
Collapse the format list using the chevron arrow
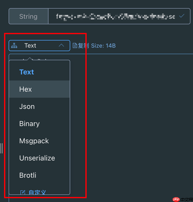61,46
